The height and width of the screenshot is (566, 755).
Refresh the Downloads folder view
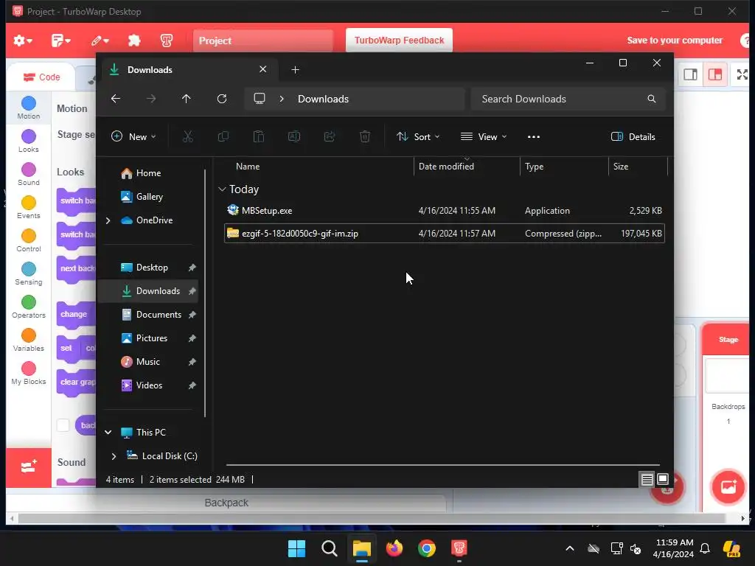(222, 99)
